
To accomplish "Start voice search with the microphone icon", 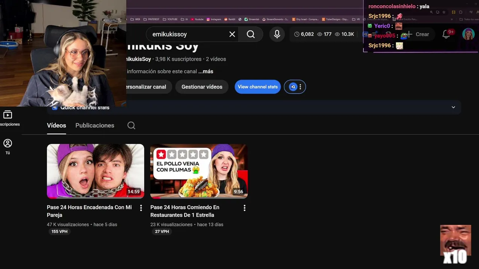I will (277, 34).
